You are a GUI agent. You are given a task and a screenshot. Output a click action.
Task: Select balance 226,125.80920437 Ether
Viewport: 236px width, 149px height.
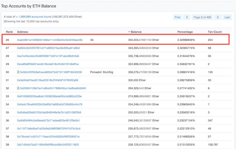pos(143,145)
